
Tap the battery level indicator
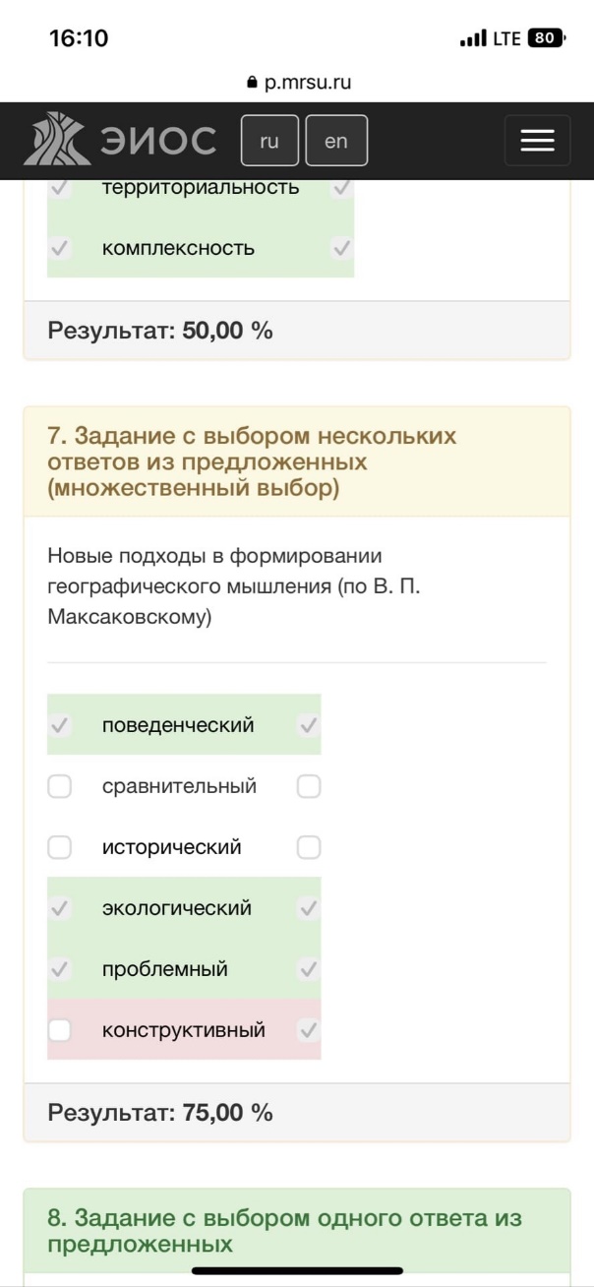[548, 38]
